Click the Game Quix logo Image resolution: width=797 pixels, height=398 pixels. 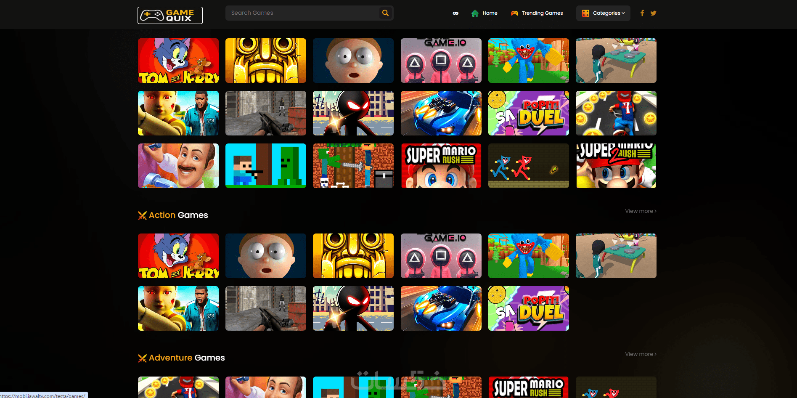(x=170, y=15)
